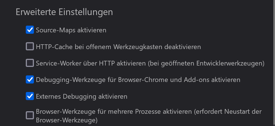The image size is (275, 126).
Task: Tick the Service-Worker über HTTP checkbox
Action: 30,63
